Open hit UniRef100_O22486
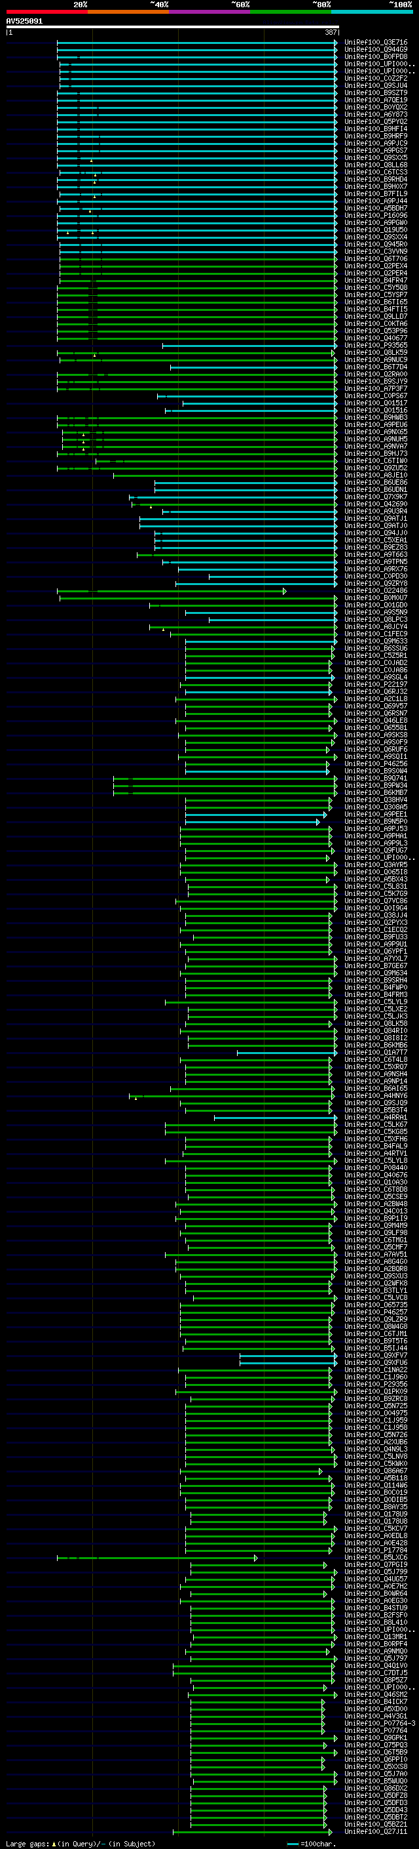Viewport: 419px width, 1849px height. point(376,591)
